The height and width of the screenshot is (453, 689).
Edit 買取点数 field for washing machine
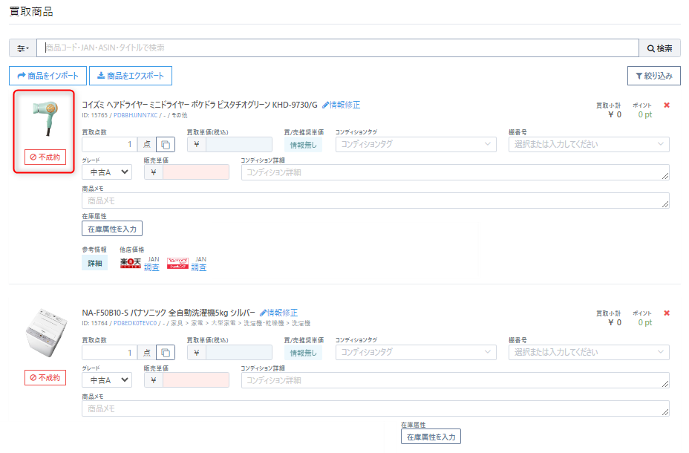click(x=109, y=353)
